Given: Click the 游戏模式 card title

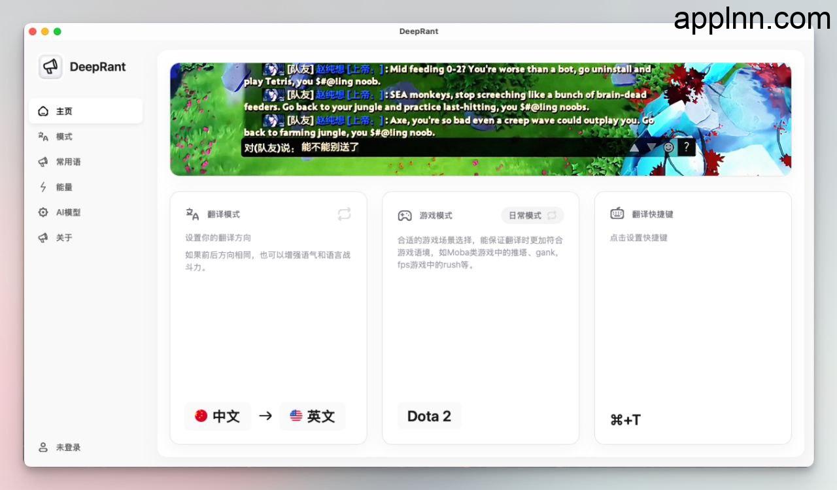Looking at the screenshot, I should (x=436, y=215).
